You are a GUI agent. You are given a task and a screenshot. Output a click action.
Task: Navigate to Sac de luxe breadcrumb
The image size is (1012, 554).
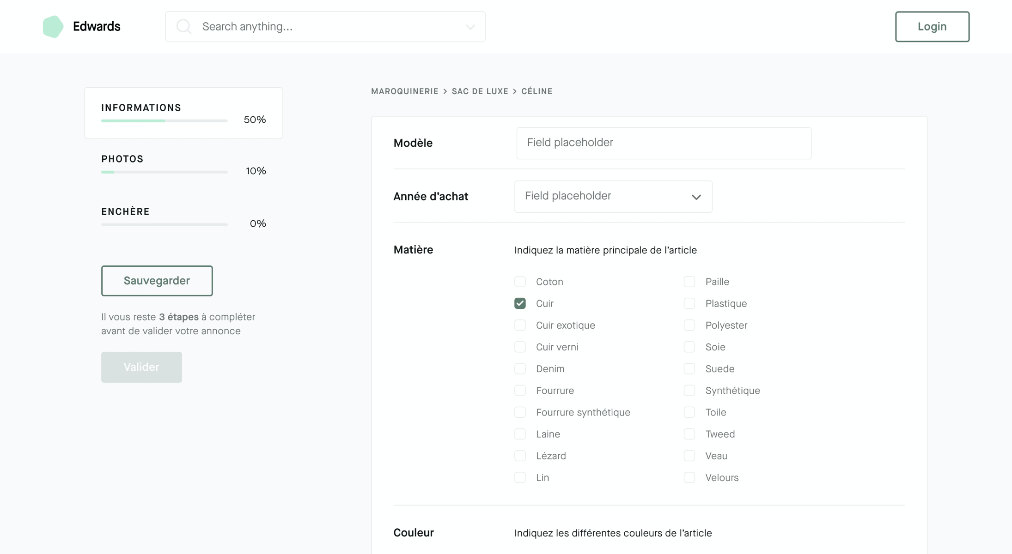tap(480, 91)
